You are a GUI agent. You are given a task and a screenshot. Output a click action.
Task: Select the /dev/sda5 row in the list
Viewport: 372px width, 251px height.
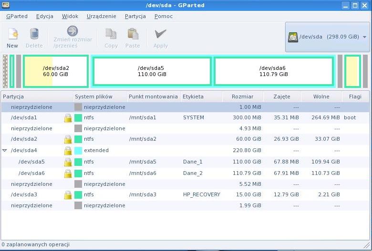pyautogui.click(x=185, y=162)
